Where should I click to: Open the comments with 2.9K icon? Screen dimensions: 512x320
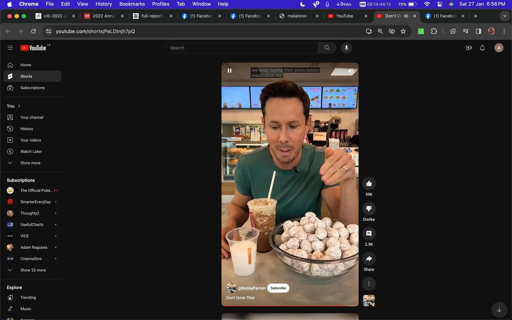click(x=369, y=234)
